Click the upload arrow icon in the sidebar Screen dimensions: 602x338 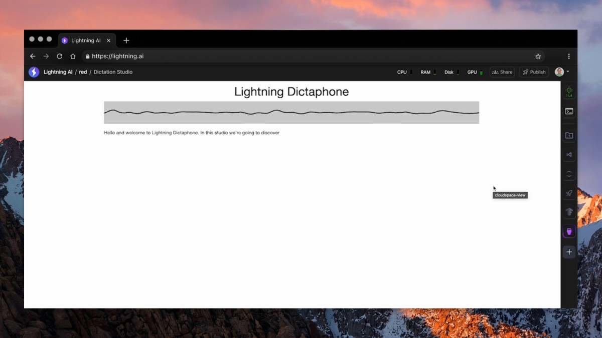click(569, 211)
